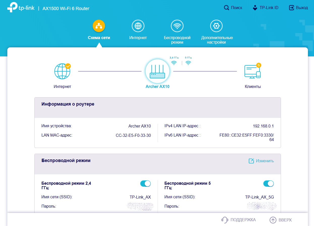Click the Дополнительные настройки gear icon

coord(216,26)
